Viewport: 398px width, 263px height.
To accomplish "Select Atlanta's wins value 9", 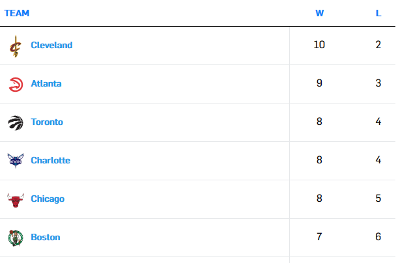I will click(x=319, y=83).
